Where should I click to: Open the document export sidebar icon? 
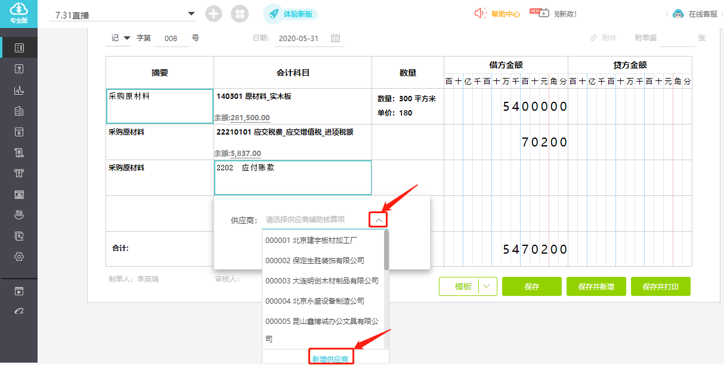18,236
